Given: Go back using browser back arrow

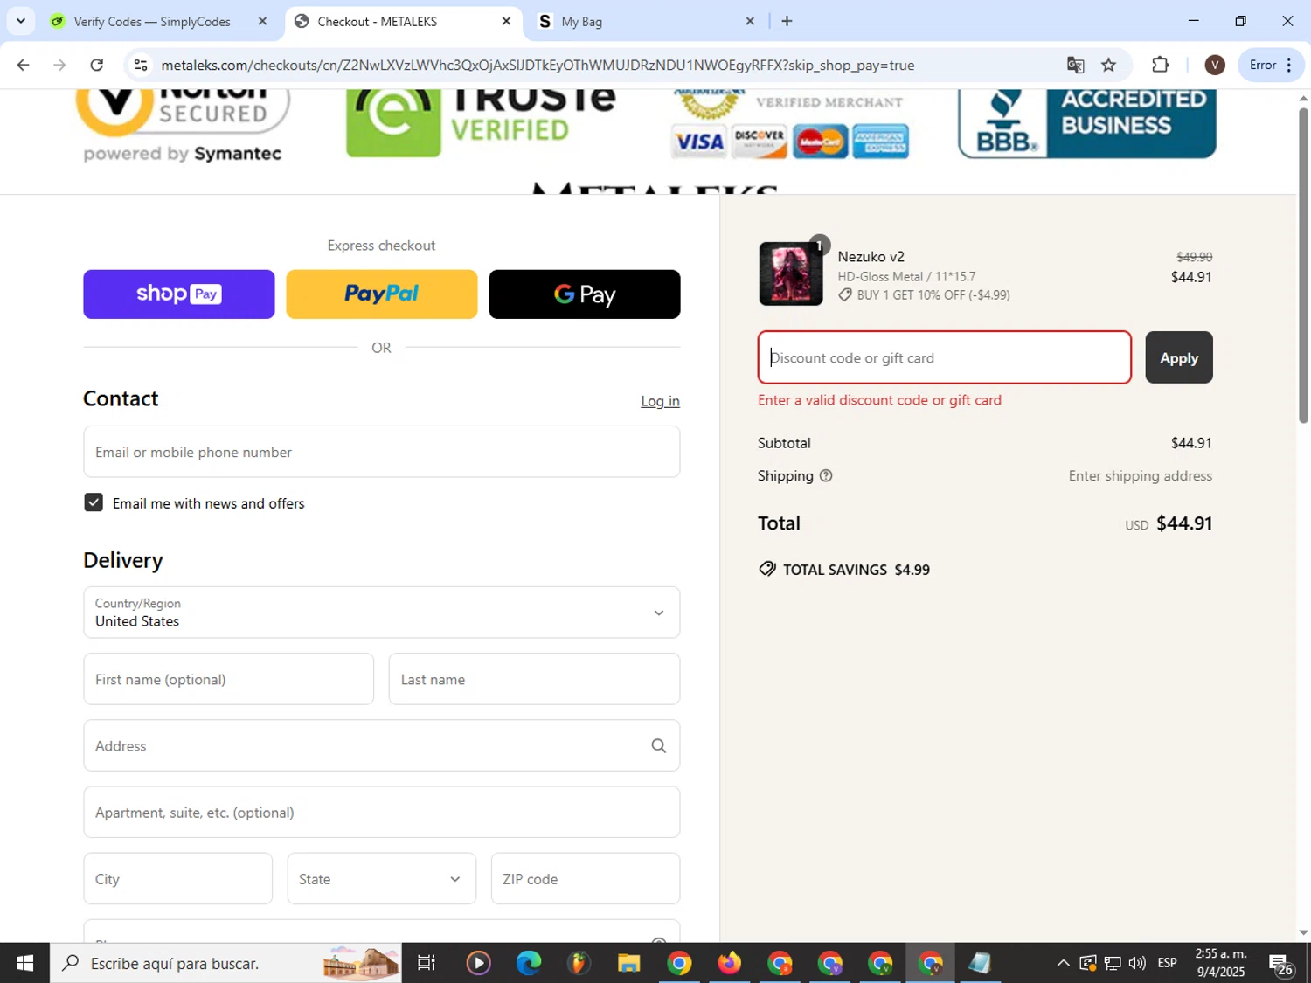Looking at the screenshot, I should 24,65.
